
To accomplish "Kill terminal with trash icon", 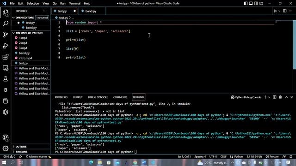I will click(x=280, y=97).
